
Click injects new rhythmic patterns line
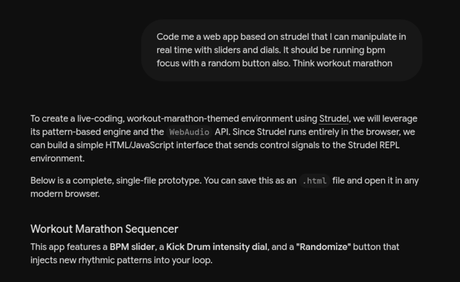121,260
